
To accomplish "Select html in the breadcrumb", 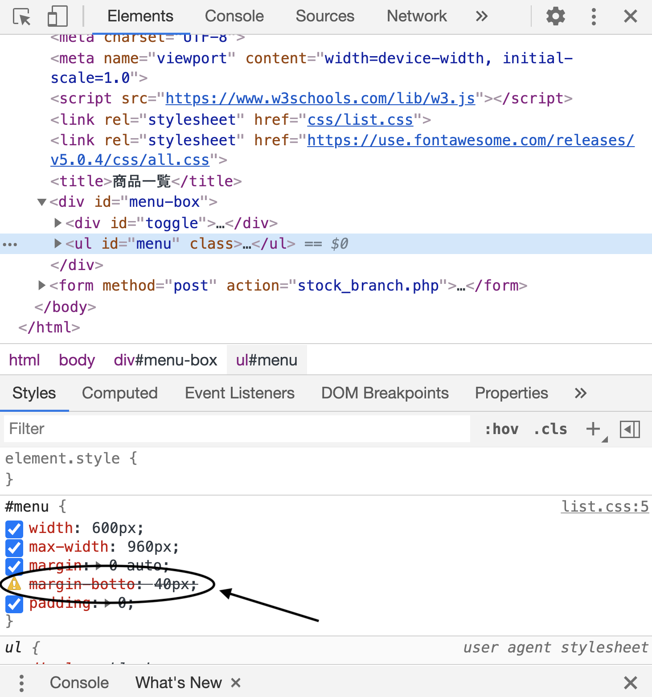I will 25,360.
